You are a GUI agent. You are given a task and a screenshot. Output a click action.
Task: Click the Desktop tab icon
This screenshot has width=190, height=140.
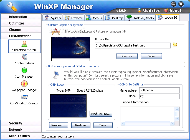(x=108, y=18)
